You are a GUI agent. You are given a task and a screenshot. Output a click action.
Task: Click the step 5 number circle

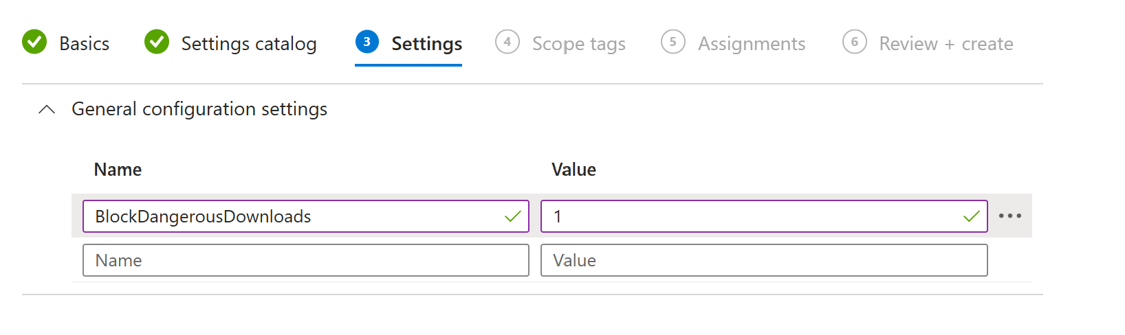673,42
